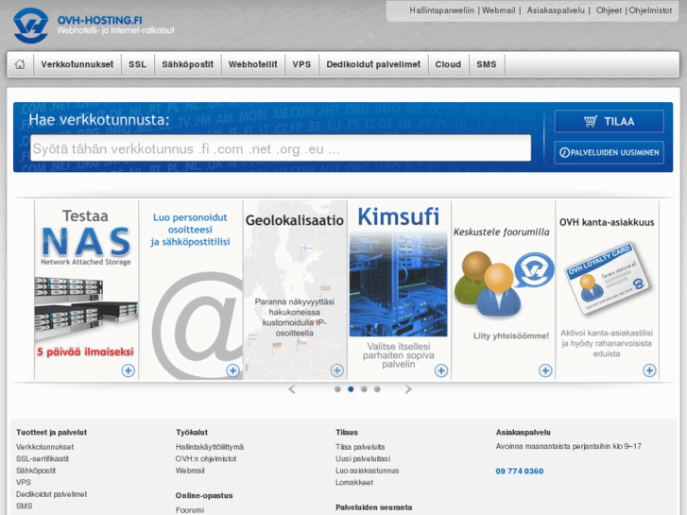
Task: Open Foorumi footer link
Action: (x=190, y=510)
